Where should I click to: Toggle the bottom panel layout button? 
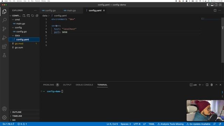pos(212,5)
